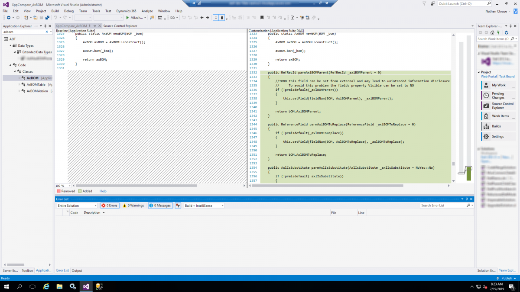Open the Entire Solution scope dropdown
This screenshot has width=520, height=292.
(77, 205)
